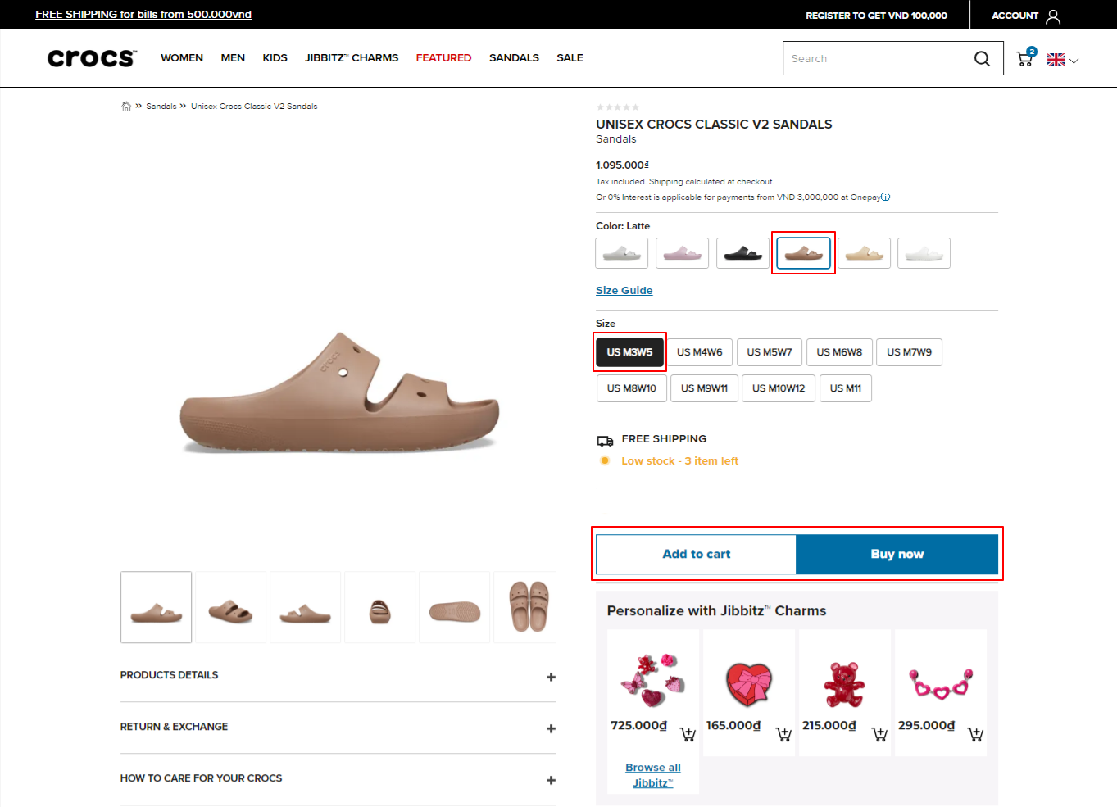Select size US M6W8
1117x807 pixels.
coord(839,352)
